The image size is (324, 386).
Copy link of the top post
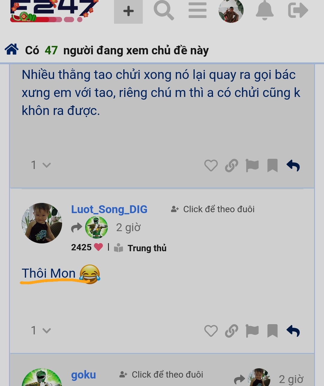click(x=231, y=165)
